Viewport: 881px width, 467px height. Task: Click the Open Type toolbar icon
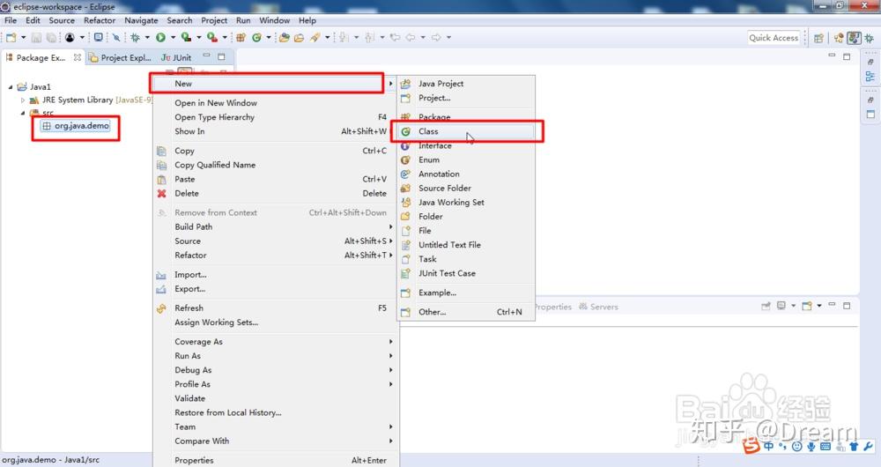285,38
